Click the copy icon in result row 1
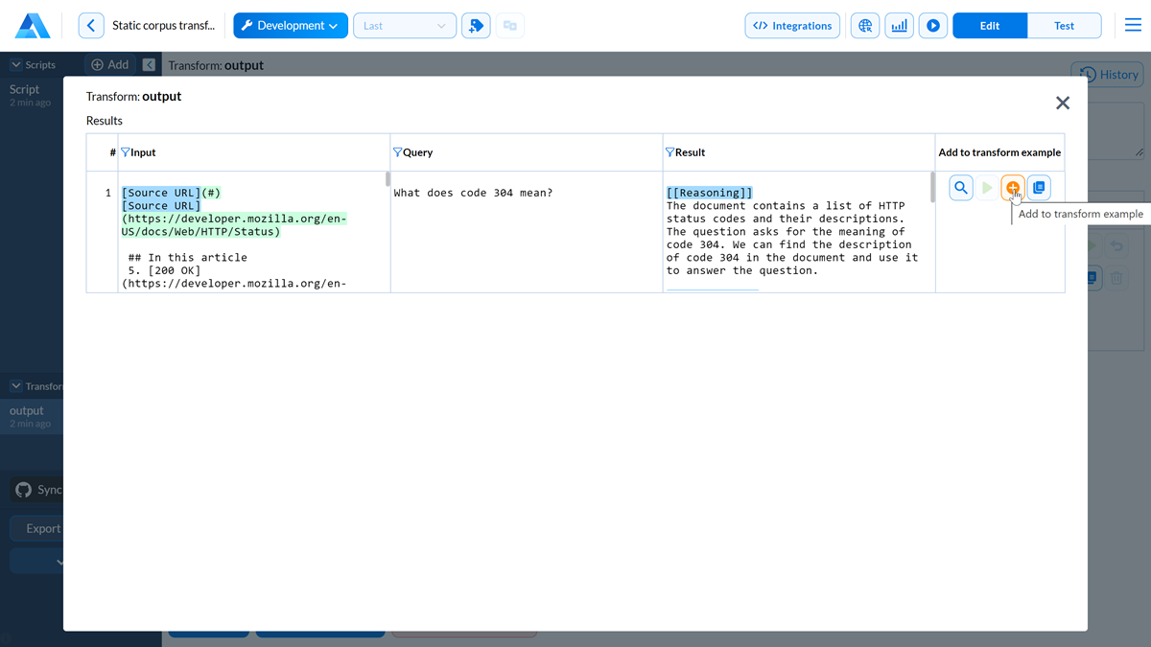Screen dimensions: 1151x647 point(1039,188)
